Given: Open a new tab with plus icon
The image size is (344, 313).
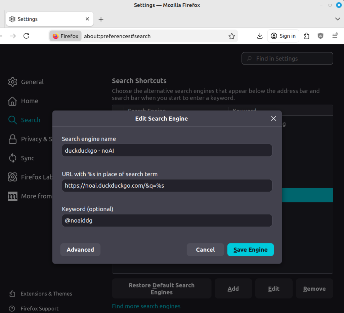Looking at the screenshot, I should coord(101,19).
